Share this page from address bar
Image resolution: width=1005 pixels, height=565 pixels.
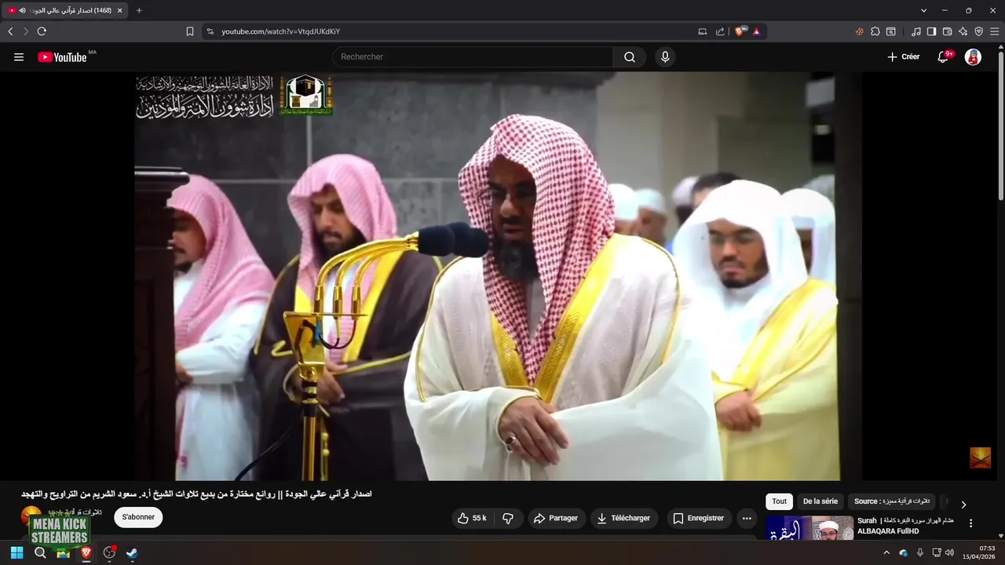tap(721, 31)
